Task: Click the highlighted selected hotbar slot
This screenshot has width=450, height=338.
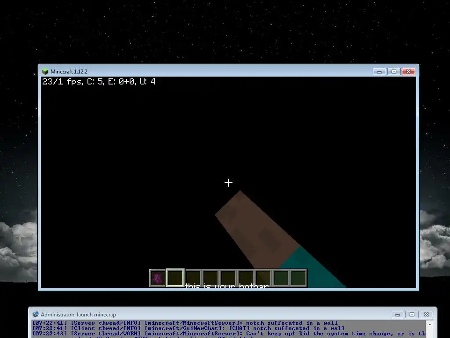Action: 175,278
